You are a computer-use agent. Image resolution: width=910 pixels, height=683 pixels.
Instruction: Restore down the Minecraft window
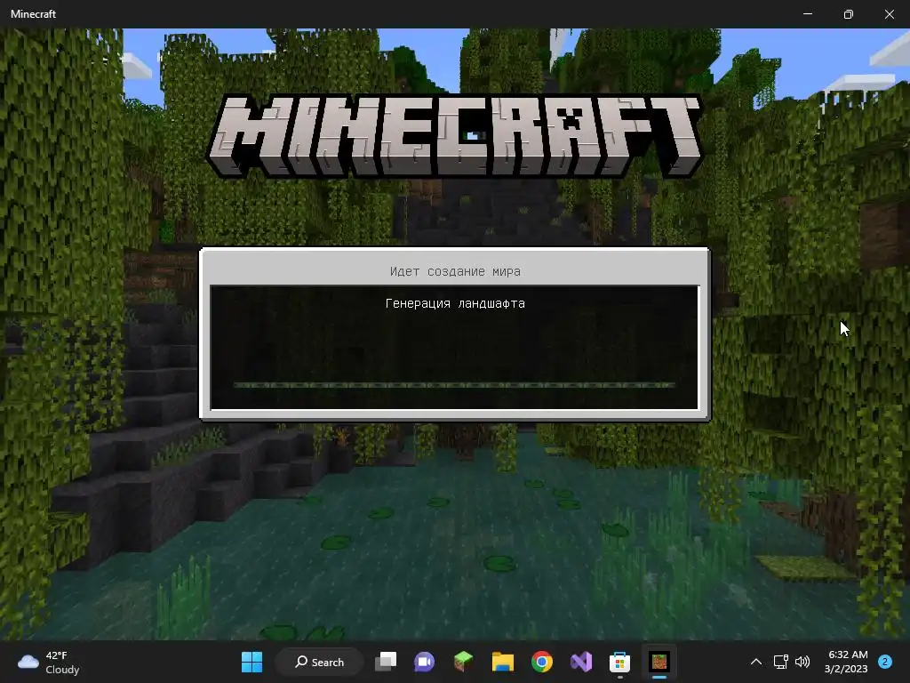point(848,14)
